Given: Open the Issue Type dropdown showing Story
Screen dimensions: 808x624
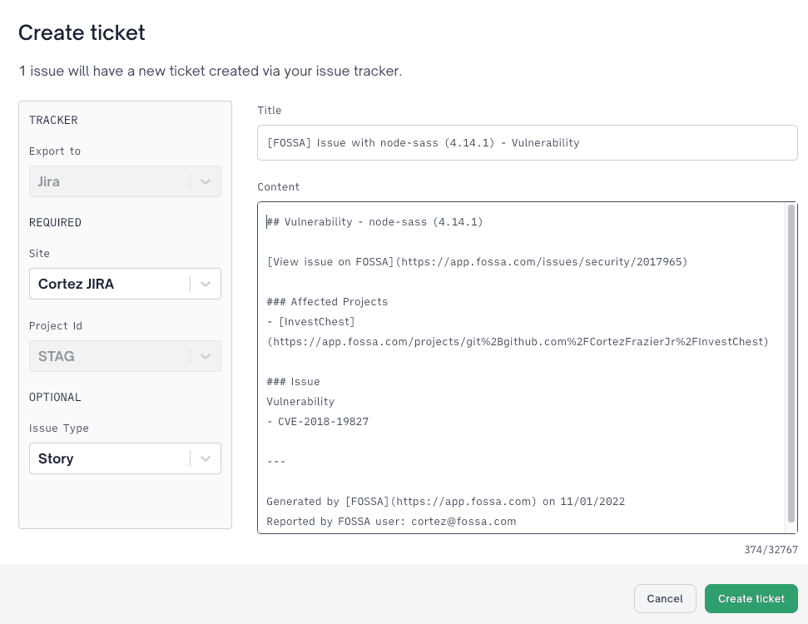Looking at the screenshot, I should [125, 458].
